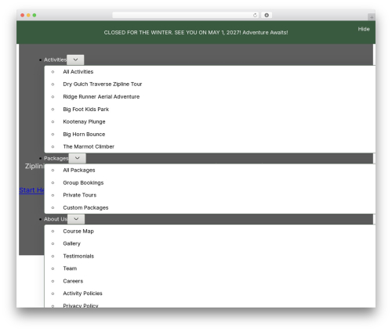The image size is (392, 331).
Task: Click the Start Here link
Action: [x=31, y=190]
